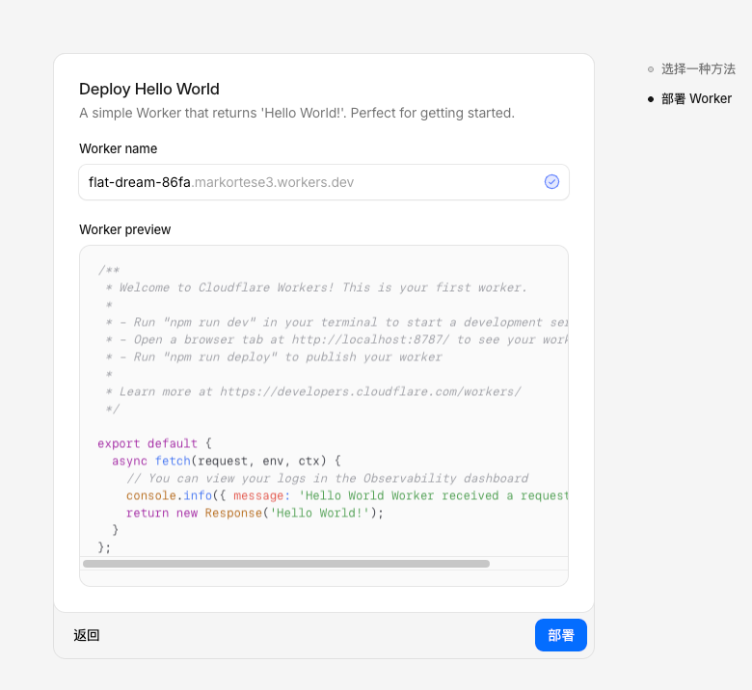
Task: Click the validation checkmark icon in Worker name field
Action: click(551, 181)
